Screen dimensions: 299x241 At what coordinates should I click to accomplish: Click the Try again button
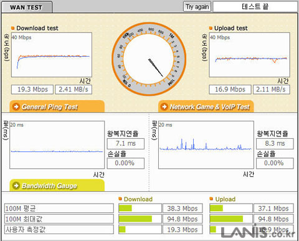tap(197, 7)
